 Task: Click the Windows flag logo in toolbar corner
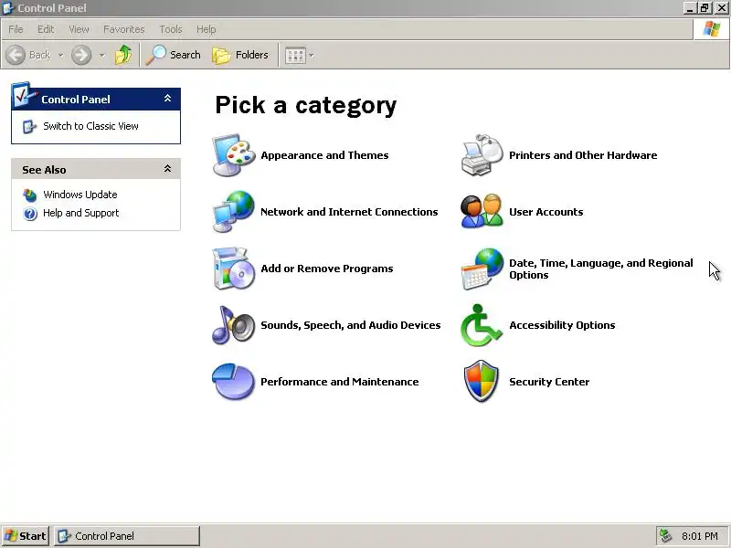(x=712, y=29)
